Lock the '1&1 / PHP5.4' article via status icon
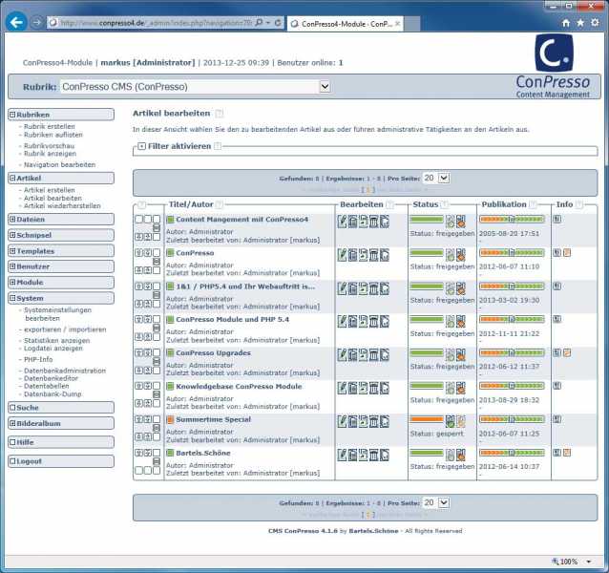Screen dimensions: 609x573 click(461, 288)
